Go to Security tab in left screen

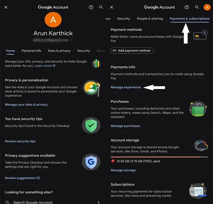84,51
